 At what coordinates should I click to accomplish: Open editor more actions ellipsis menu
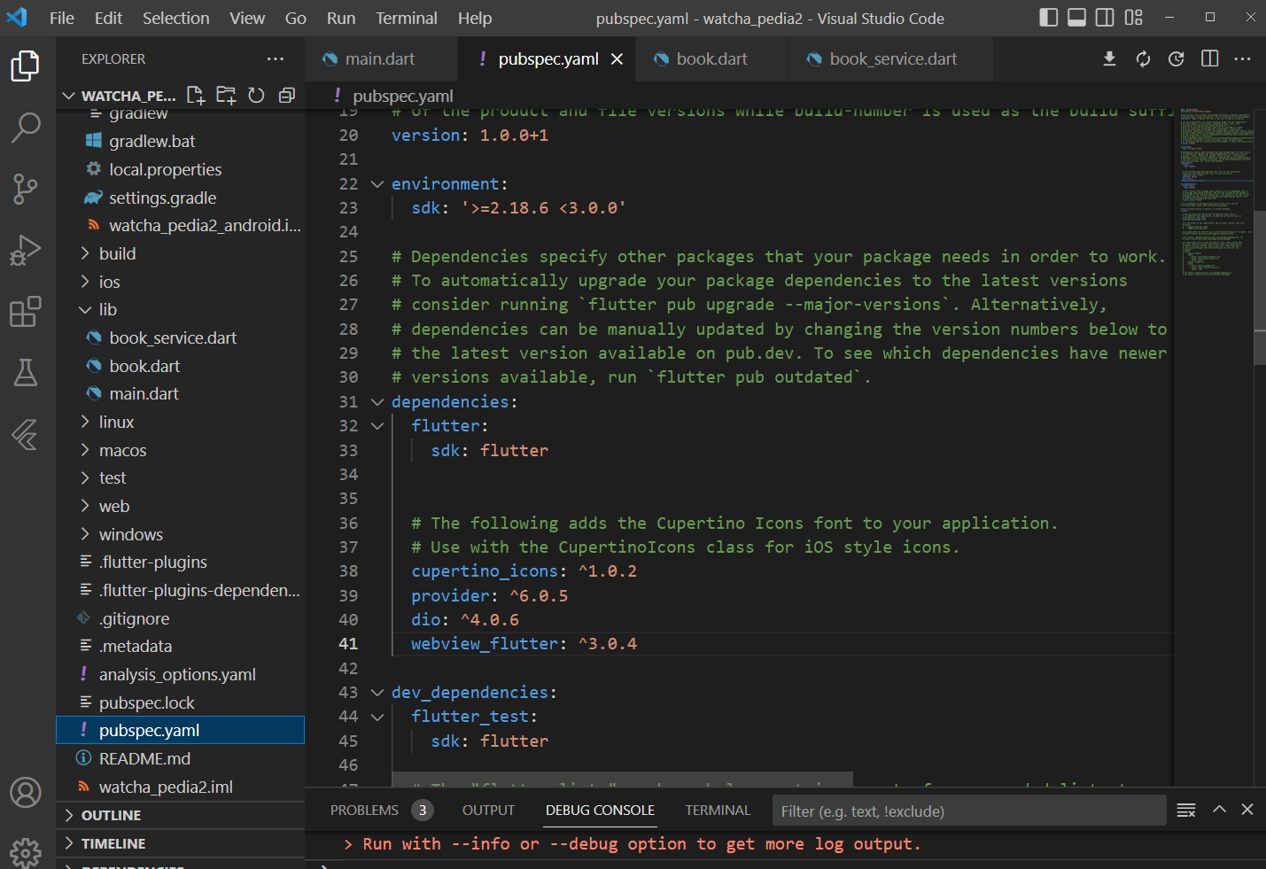pos(1242,59)
